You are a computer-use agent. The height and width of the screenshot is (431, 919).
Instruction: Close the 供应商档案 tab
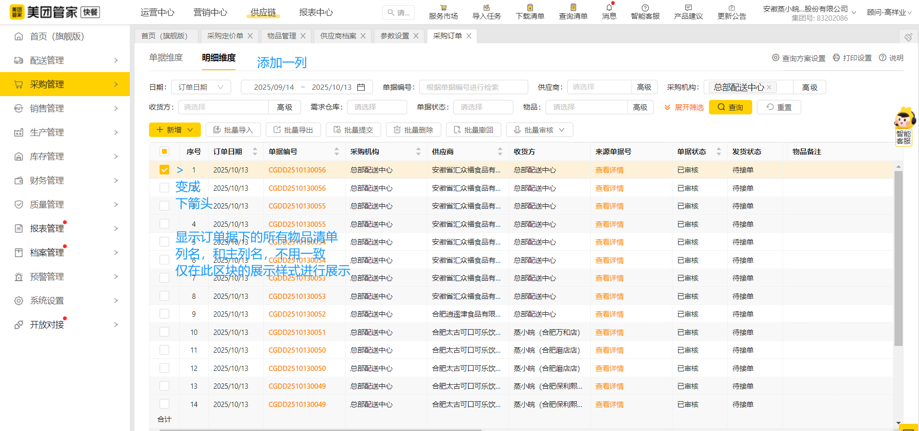[x=363, y=36]
